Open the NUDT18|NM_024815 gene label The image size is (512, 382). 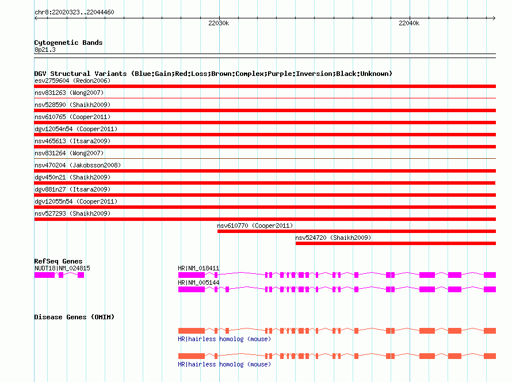[62, 269]
